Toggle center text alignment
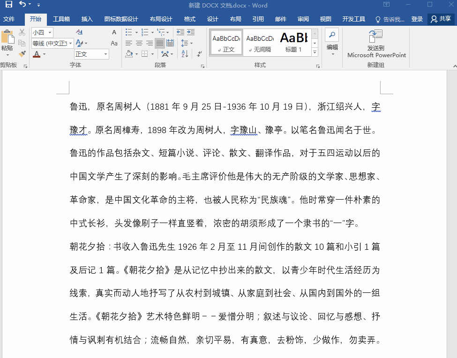The width and height of the screenshot is (457, 358). 139,43
